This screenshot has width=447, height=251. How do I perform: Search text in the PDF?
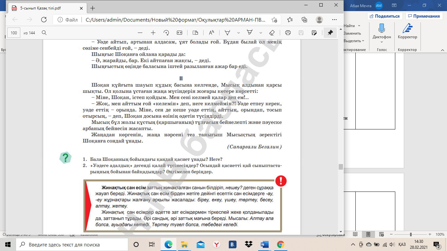[x=44, y=33]
